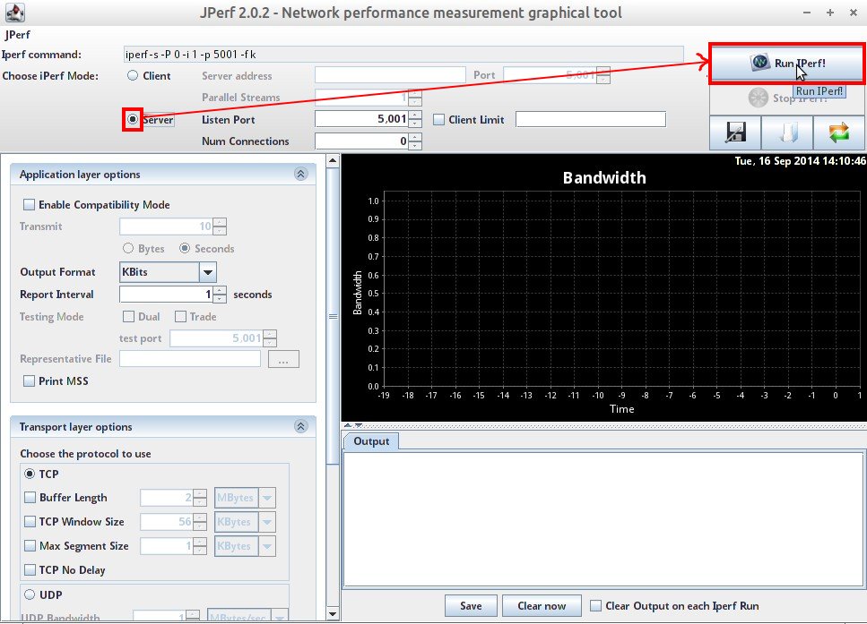Click the load configuration document icon
This screenshot has height=624, width=867.
click(x=787, y=132)
